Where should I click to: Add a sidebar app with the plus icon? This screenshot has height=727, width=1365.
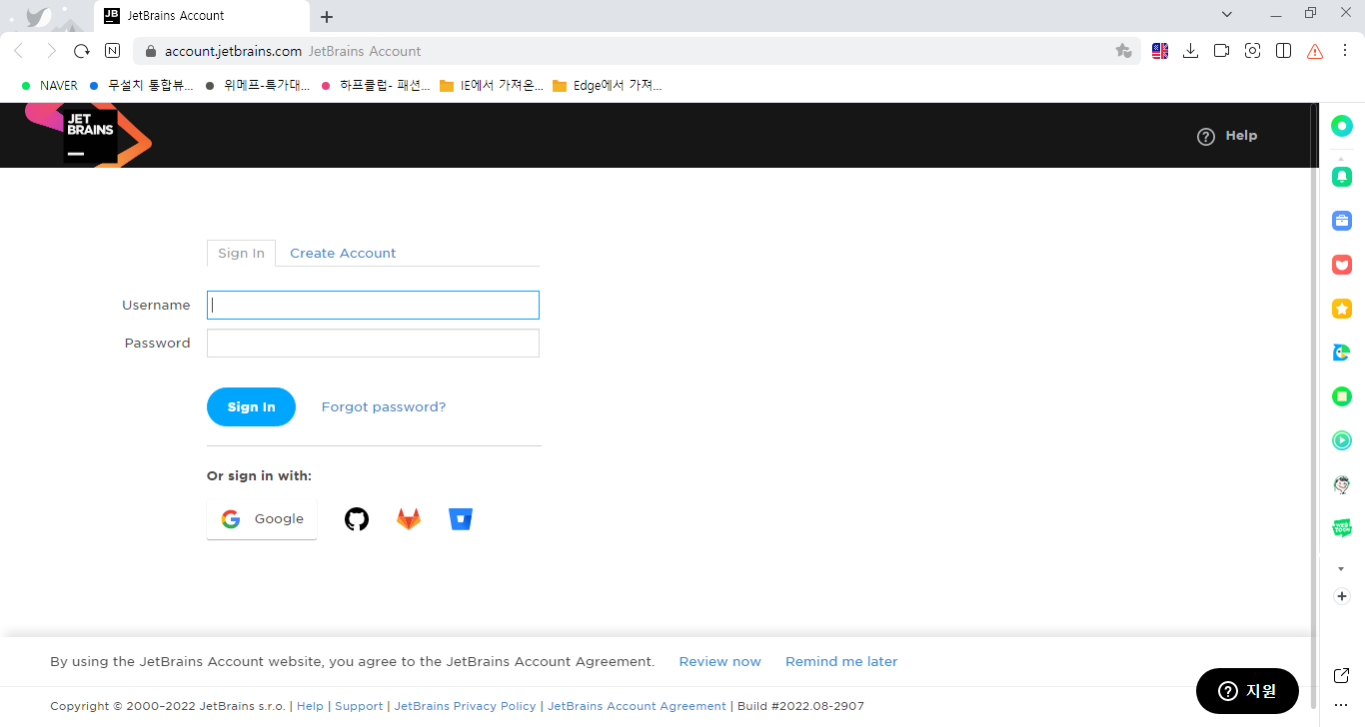[1342, 596]
